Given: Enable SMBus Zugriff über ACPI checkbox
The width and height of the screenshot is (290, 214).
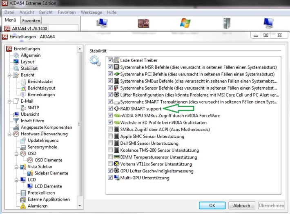Looking at the screenshot, I should click(x=110, y=129).
